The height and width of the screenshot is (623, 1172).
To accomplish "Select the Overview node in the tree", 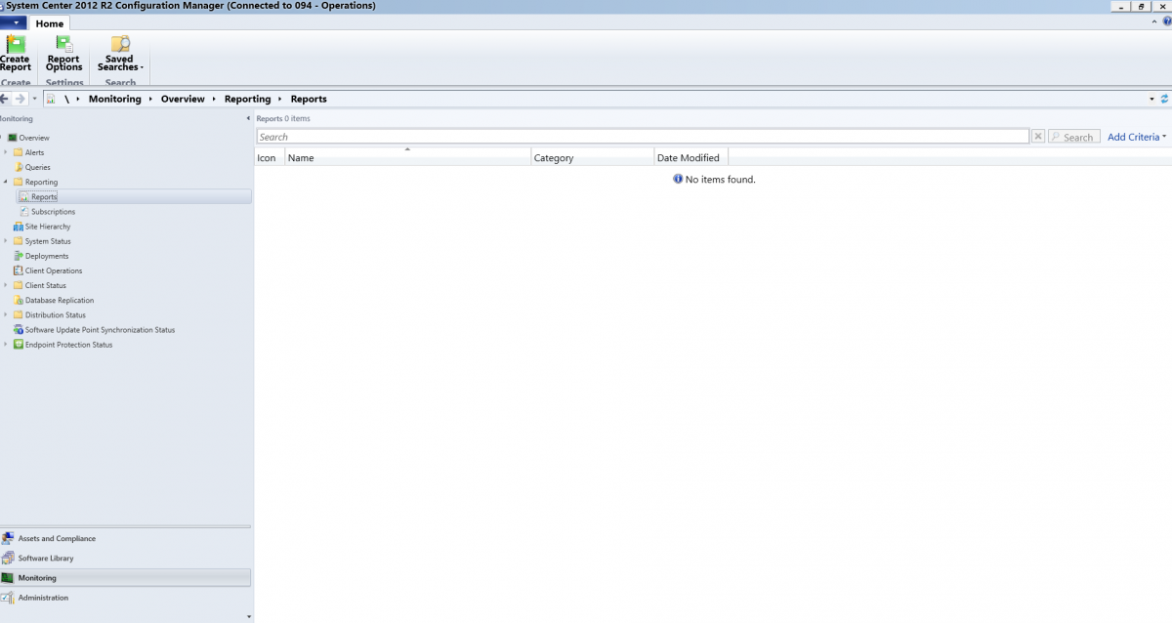I will (33, 138).
